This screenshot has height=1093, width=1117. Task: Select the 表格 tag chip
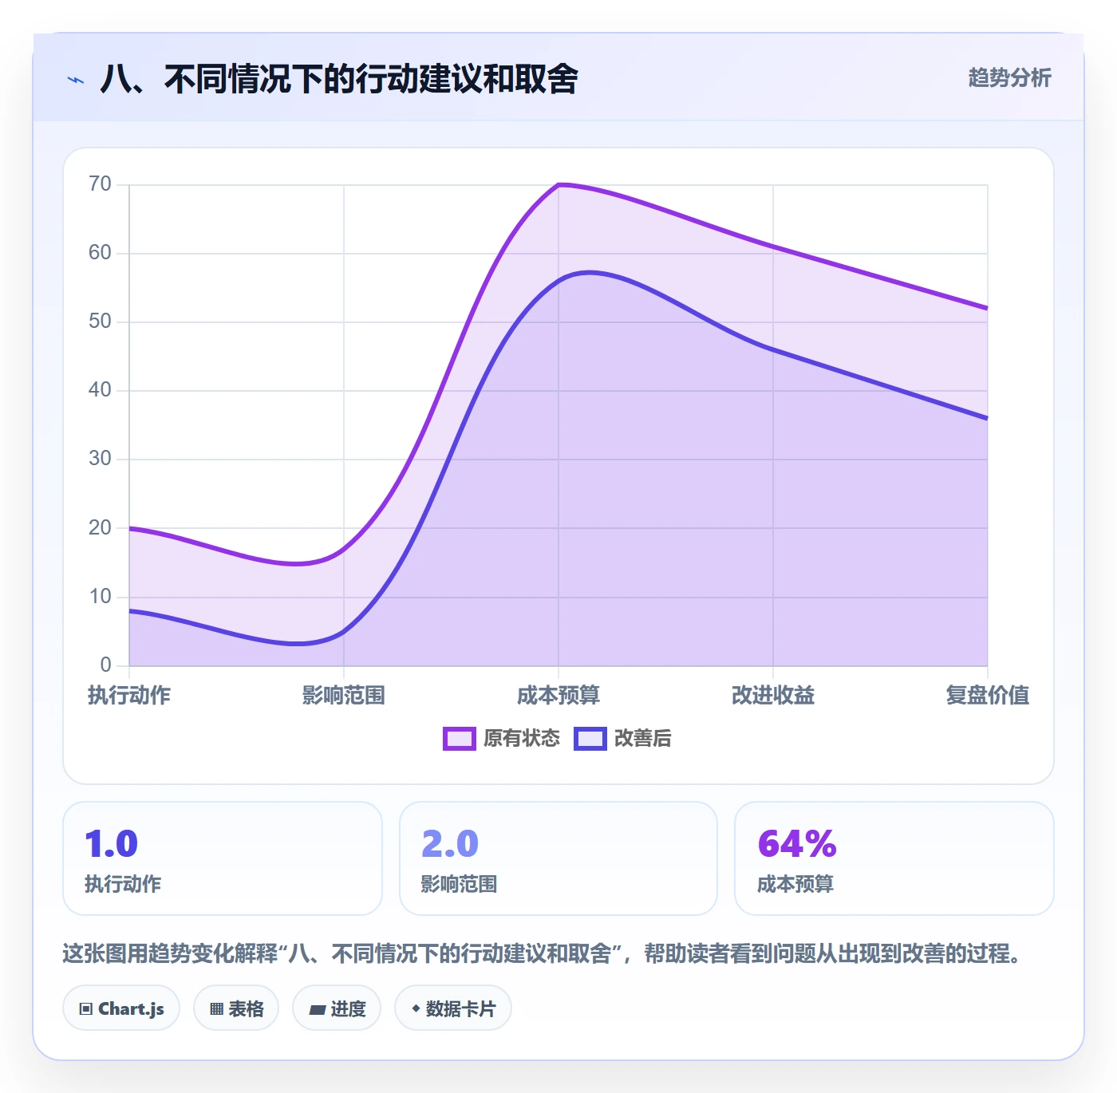coord(236,1008)
